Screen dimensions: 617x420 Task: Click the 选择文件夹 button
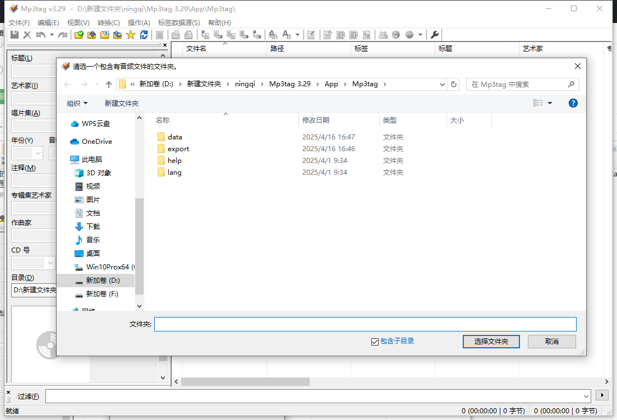click(491, 342)
